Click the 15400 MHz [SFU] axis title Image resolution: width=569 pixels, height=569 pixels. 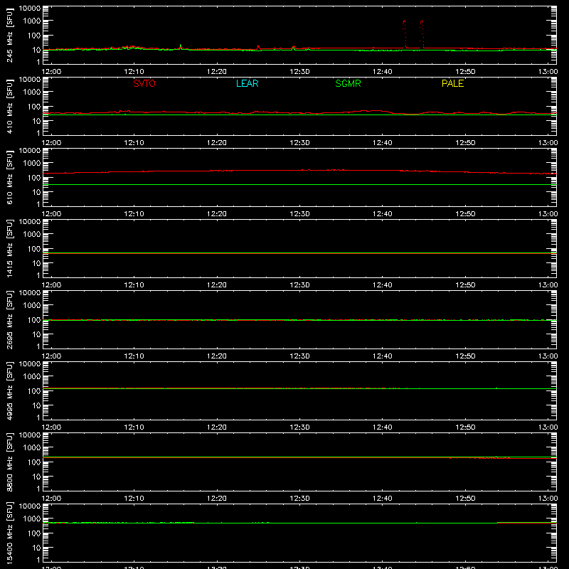click(x=9, y=533)
